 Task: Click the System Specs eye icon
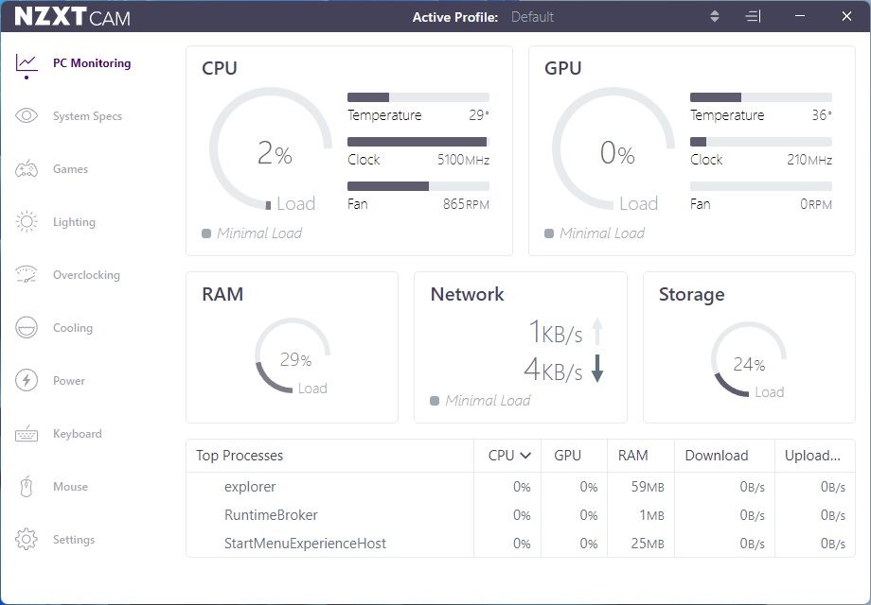coord(27,116)
